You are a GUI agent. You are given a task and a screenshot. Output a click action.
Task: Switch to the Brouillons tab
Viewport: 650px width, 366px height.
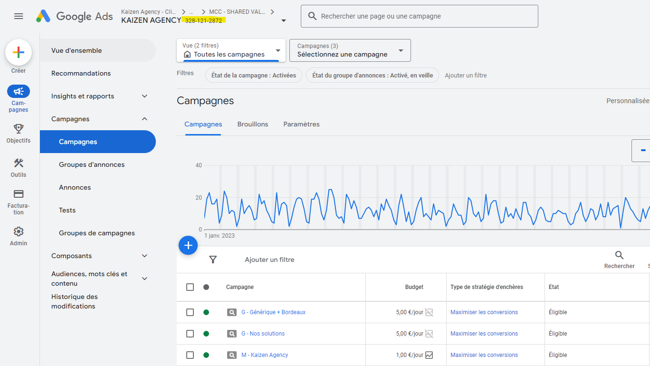click(x=253, y=124)
